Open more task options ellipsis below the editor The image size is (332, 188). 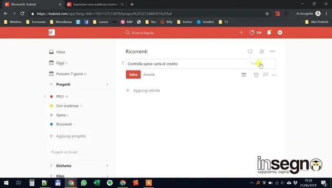[274, 75]
